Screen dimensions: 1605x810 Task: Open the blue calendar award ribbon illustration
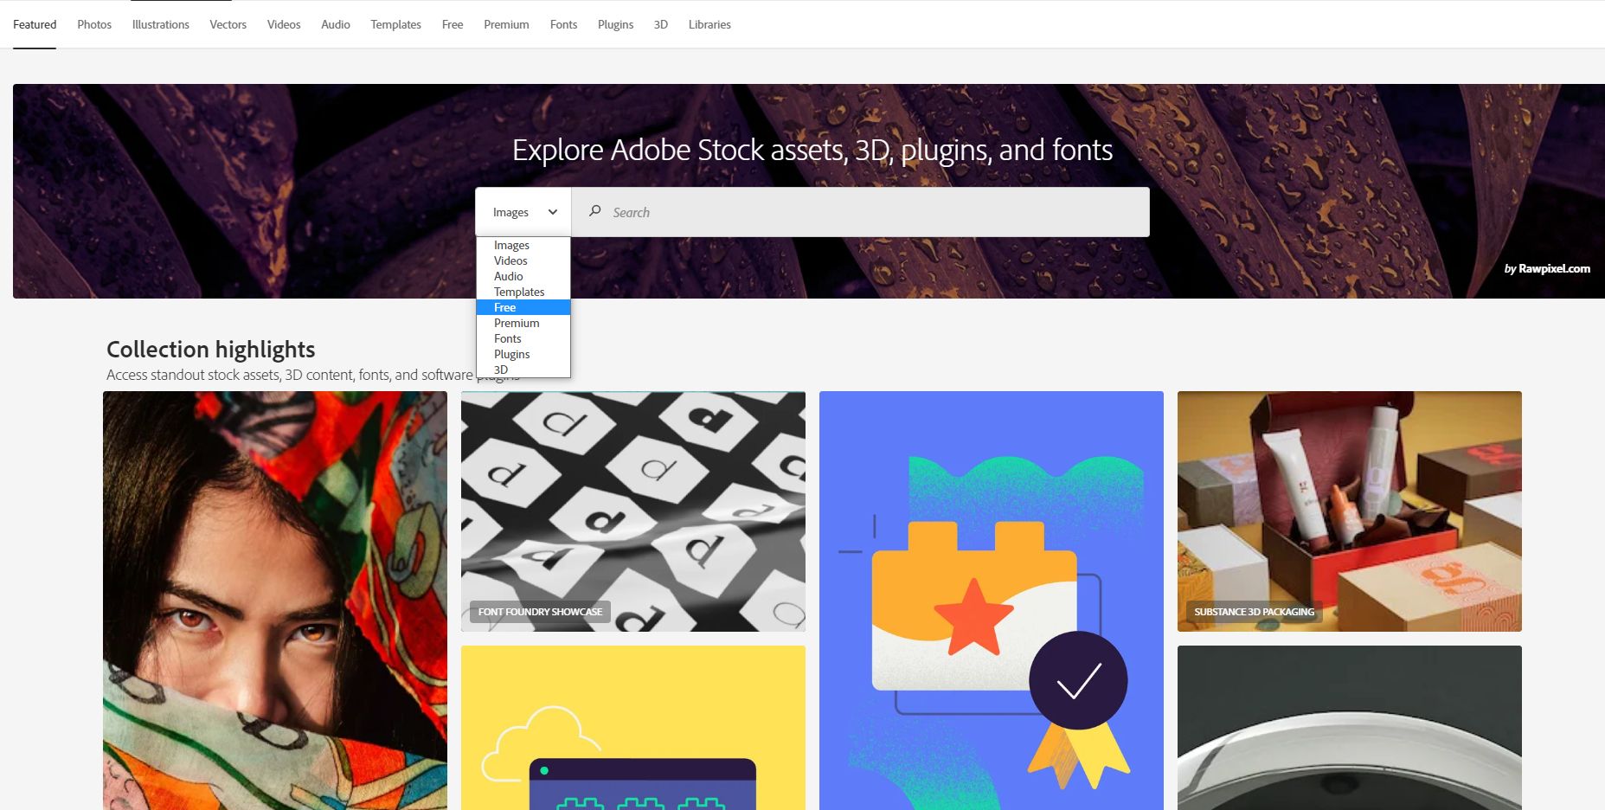[x=992, y=601]
